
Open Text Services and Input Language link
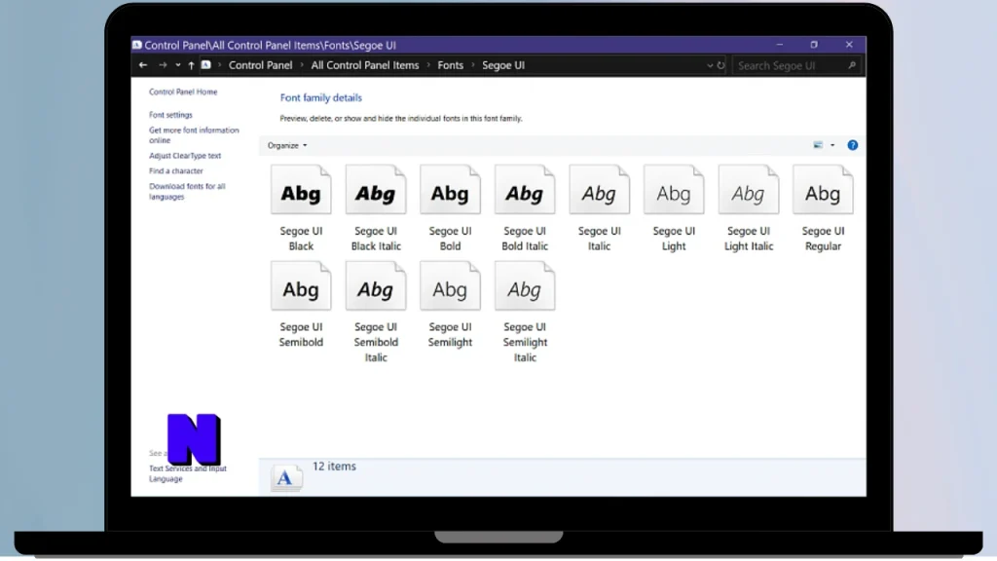coord(188,473)
